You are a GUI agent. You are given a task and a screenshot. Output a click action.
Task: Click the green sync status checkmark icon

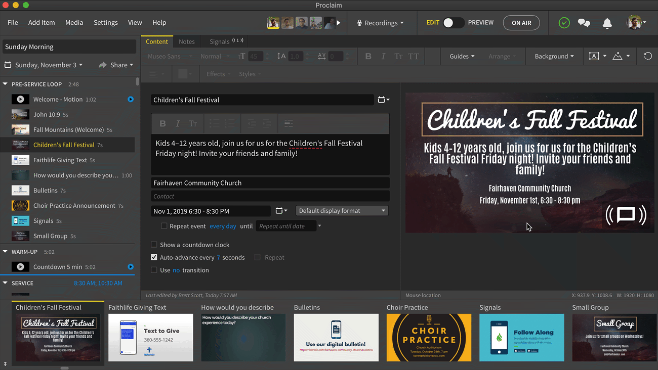pos(564,23)
